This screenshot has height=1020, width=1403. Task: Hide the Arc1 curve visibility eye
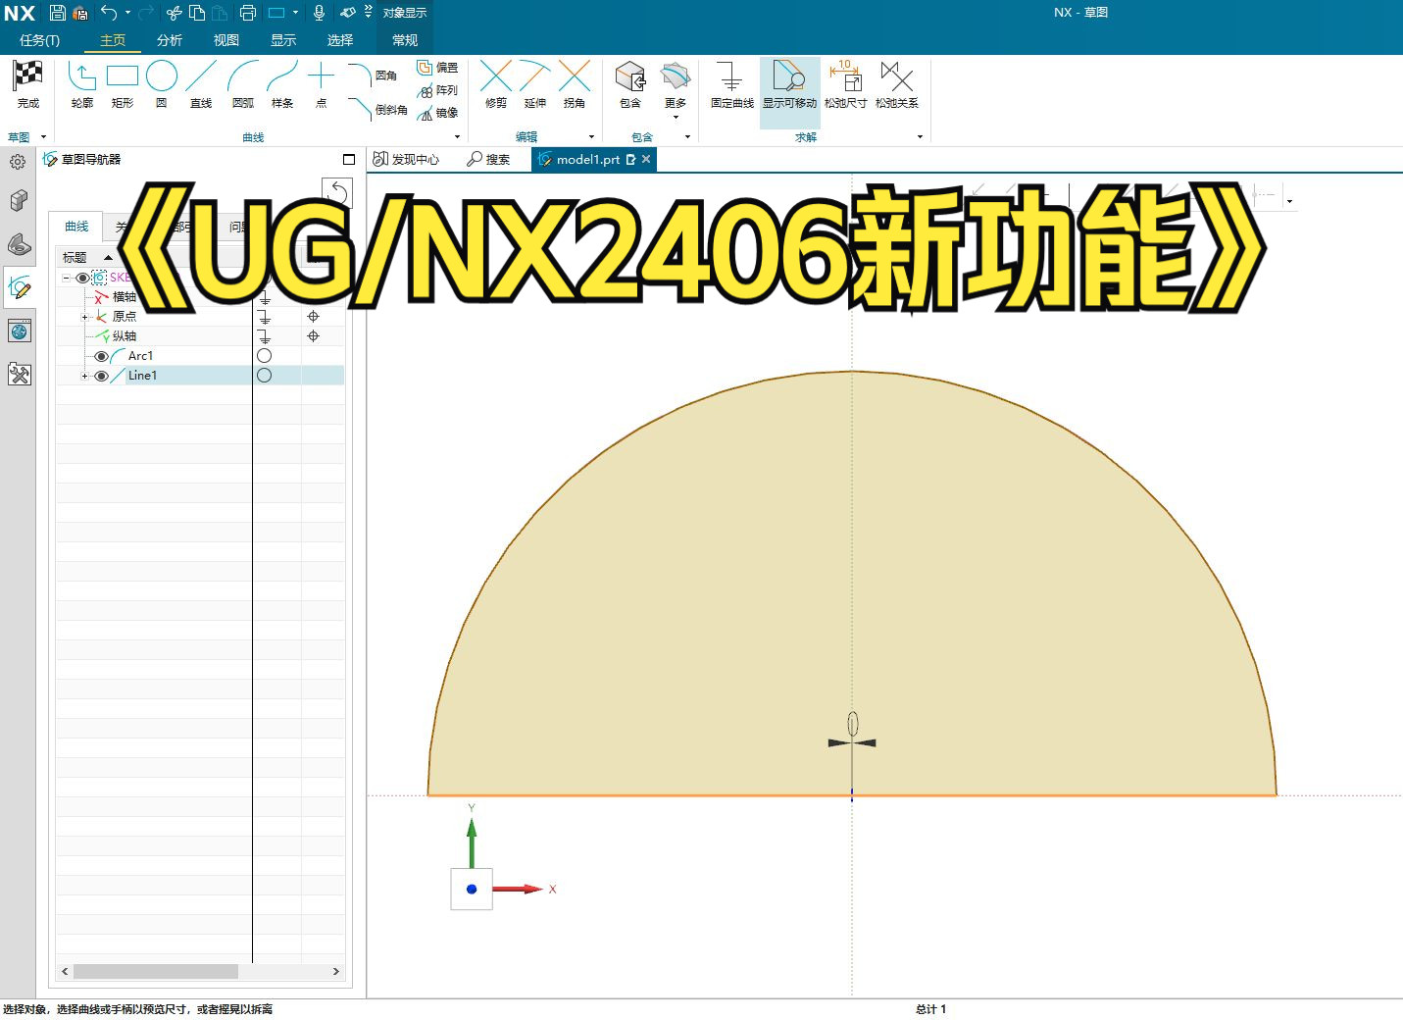[x=102, y=355]
